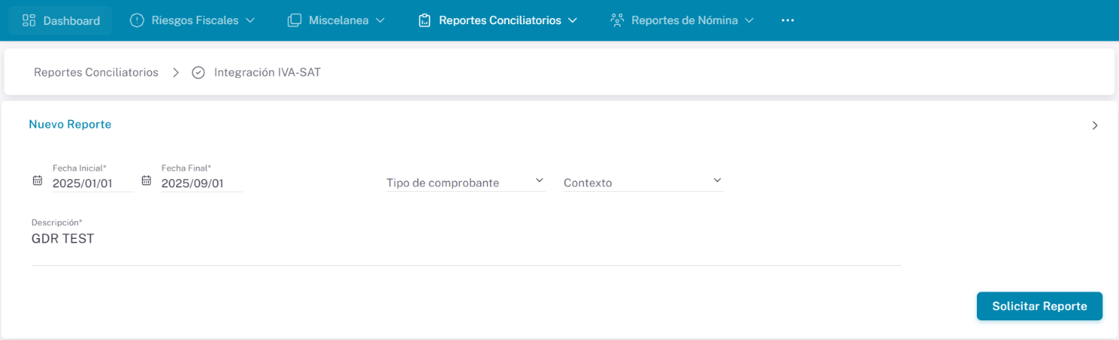The image size is (1119, 340).
Task: Click the Fecha Inicial date field
Action: (x=92, y=183)
